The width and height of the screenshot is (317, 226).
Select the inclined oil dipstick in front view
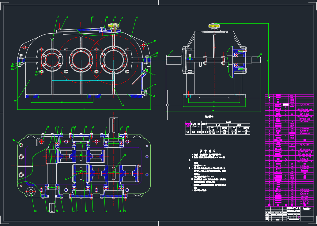139,77
